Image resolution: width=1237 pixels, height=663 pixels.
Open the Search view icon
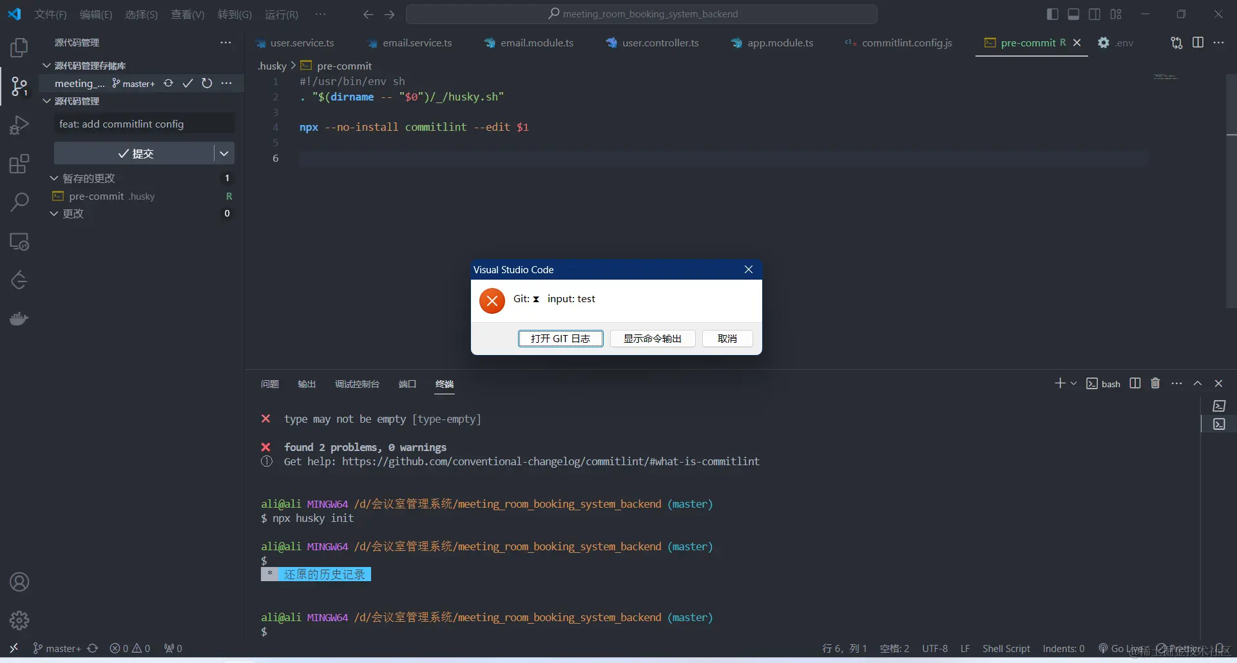pos(19,202)
